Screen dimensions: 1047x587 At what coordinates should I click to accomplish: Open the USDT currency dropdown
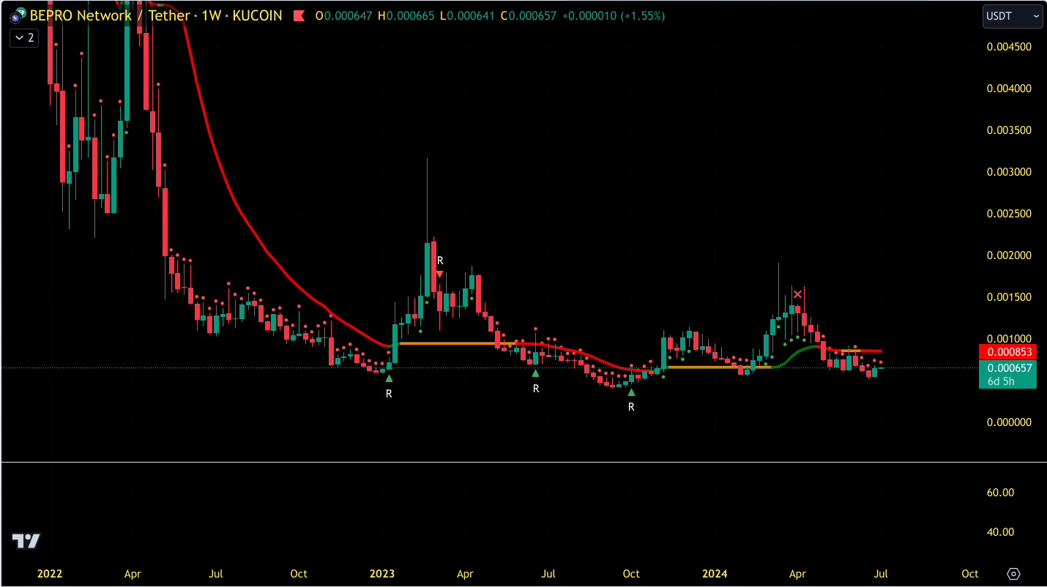[1013, 16]
